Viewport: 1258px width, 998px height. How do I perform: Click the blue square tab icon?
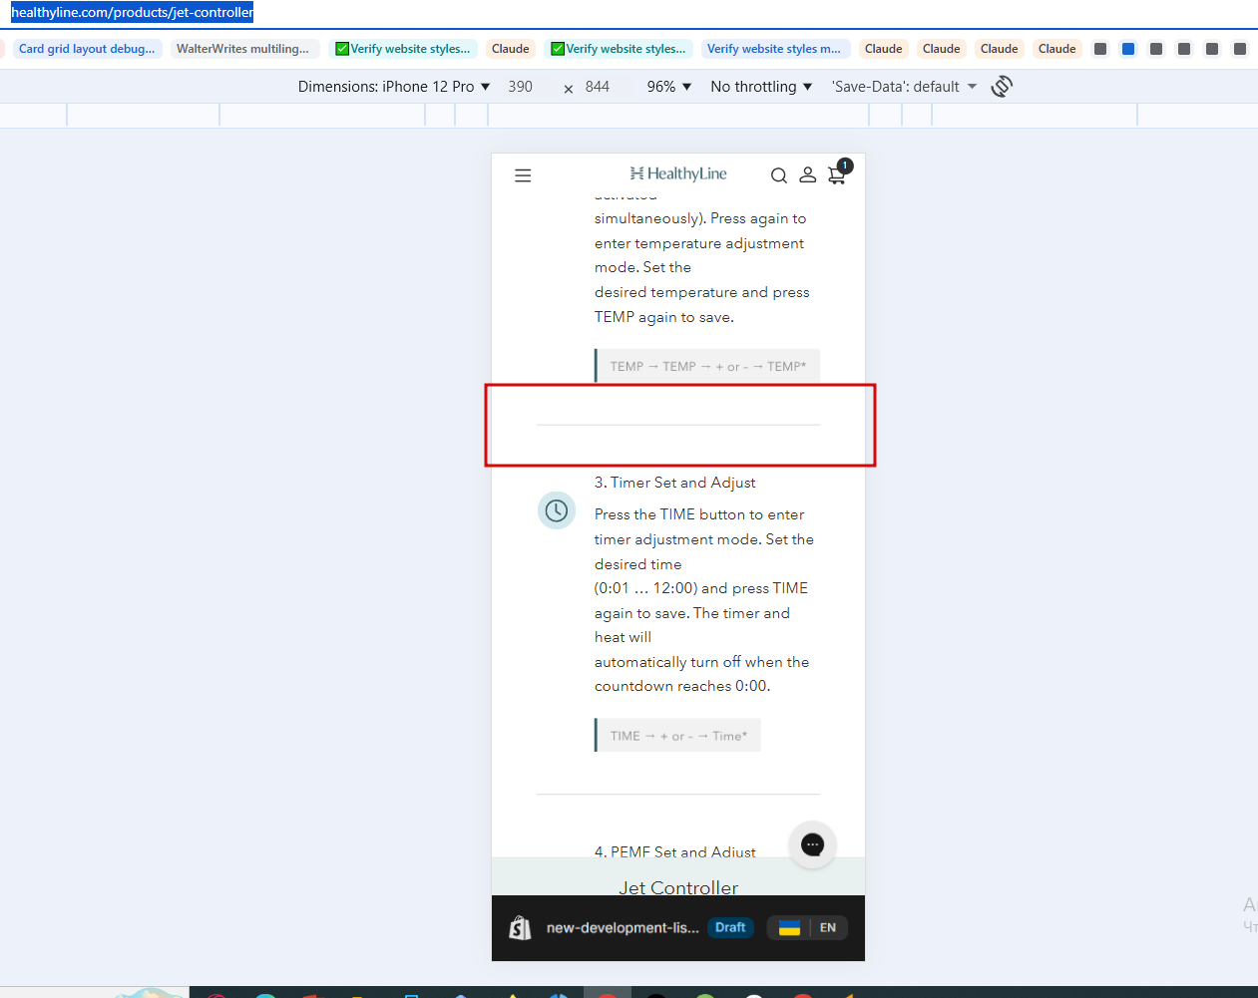[x=1128, y=49]
